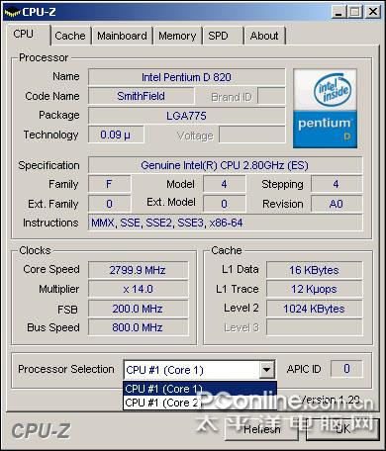Image resolution: width=386 pixels, height=451 pixels.
Task: Minimize the CPU-Z window
Action: click(338, 12)
